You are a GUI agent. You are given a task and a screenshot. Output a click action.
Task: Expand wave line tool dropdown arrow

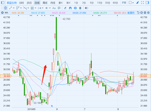[x=28, y=8]
